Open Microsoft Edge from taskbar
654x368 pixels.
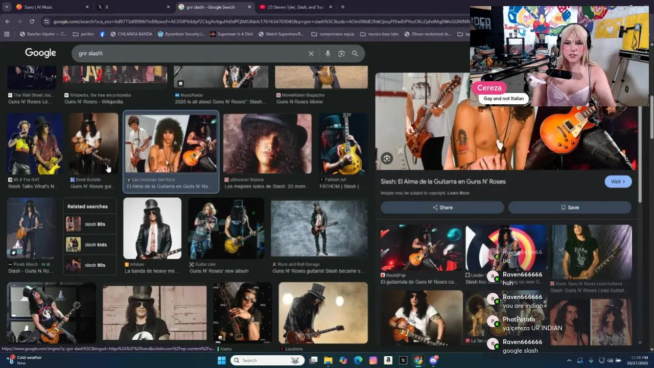point(358,360)
